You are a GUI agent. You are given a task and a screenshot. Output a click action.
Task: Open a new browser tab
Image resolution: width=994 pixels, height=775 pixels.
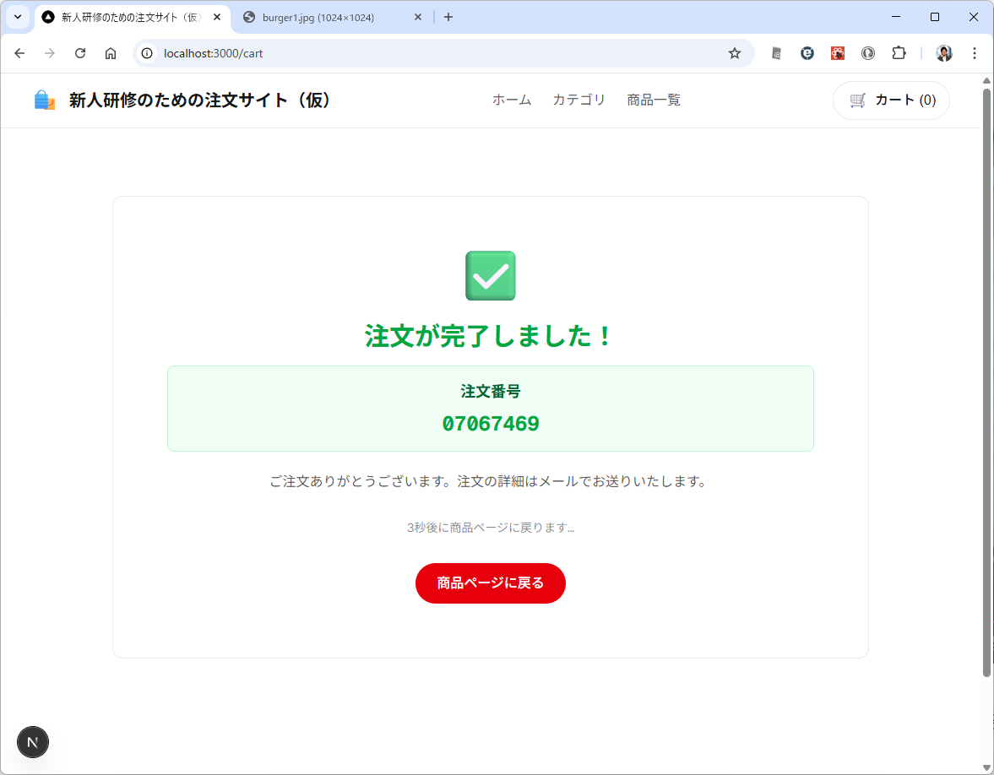[x=448, y=17]
